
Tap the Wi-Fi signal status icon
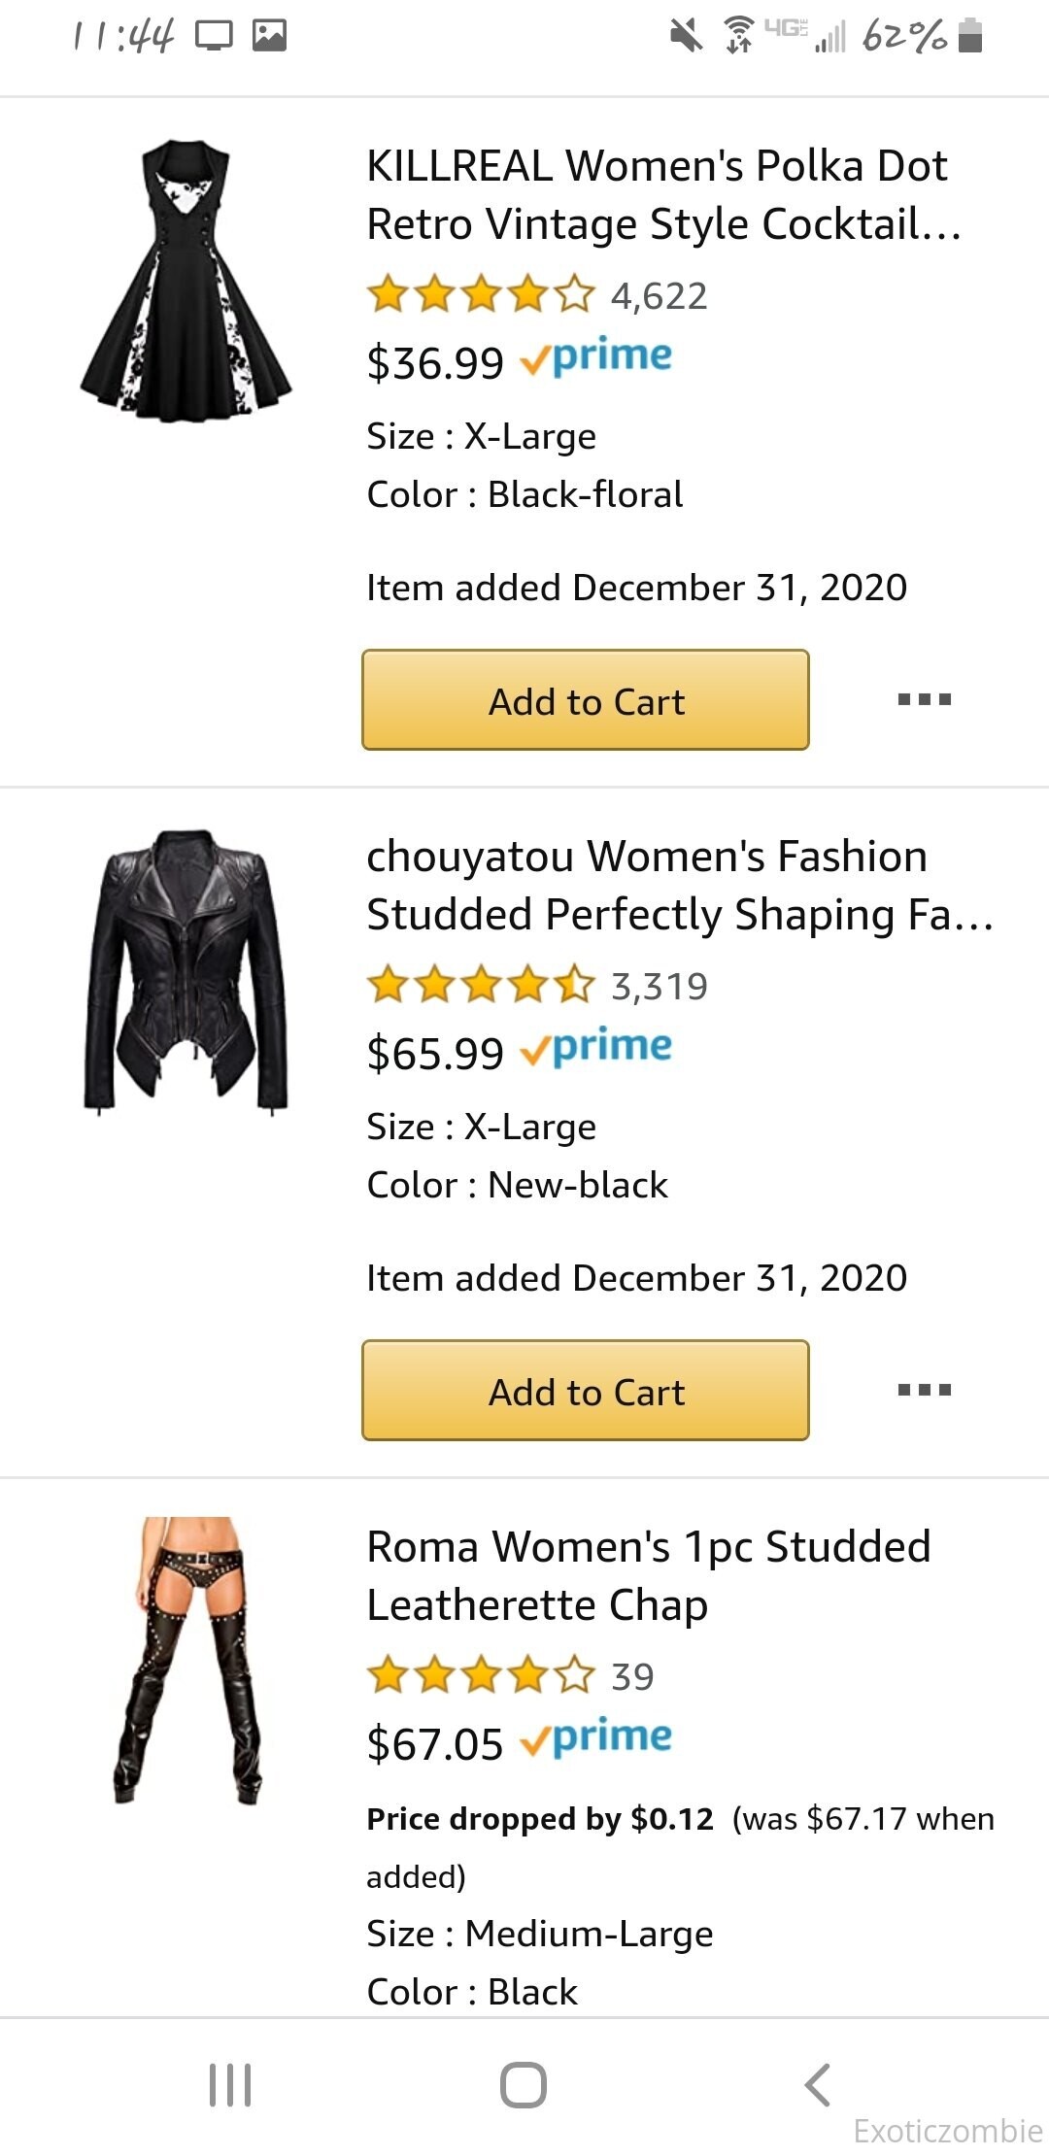739,36
